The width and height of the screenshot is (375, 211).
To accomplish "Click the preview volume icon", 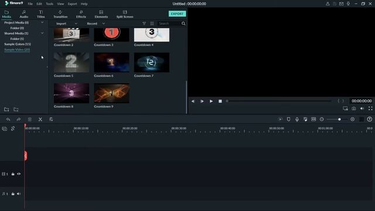I will pos(362,108).
